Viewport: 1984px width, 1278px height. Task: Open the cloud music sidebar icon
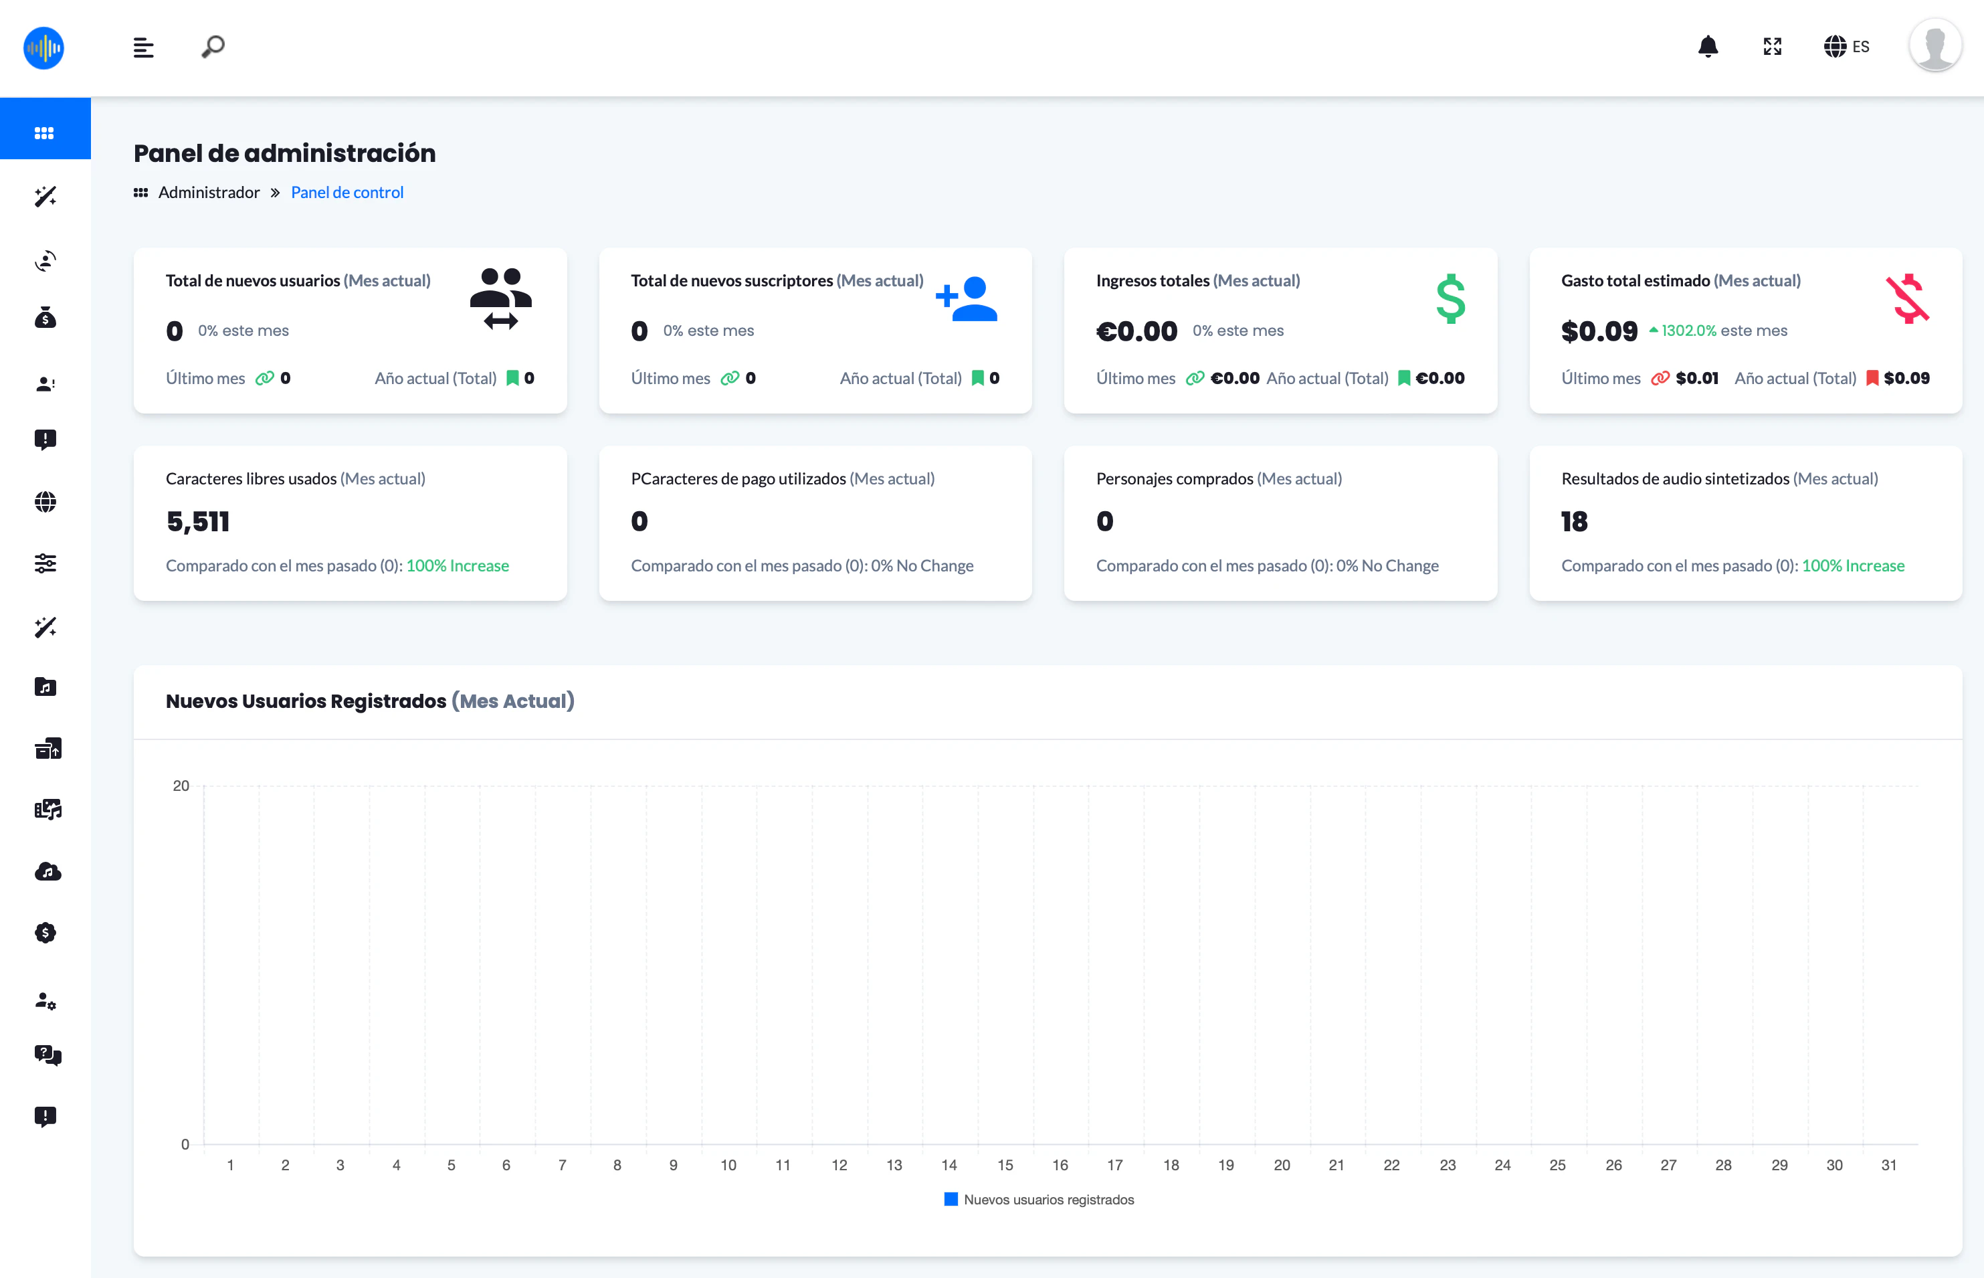[x=47, y=871]
